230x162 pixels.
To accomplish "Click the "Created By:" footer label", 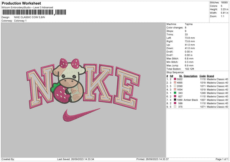I will coord(8,159).
